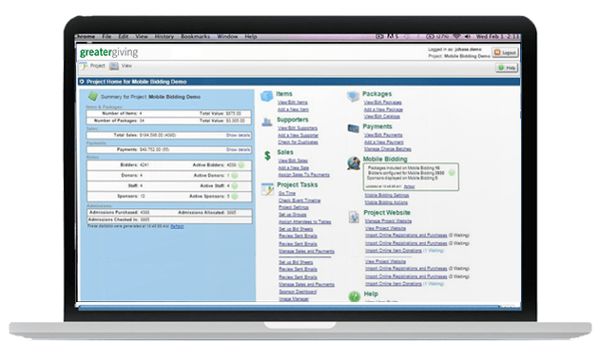Open Image Manager link
Screen dimensions: 599x361
click(x=294, y=299)
